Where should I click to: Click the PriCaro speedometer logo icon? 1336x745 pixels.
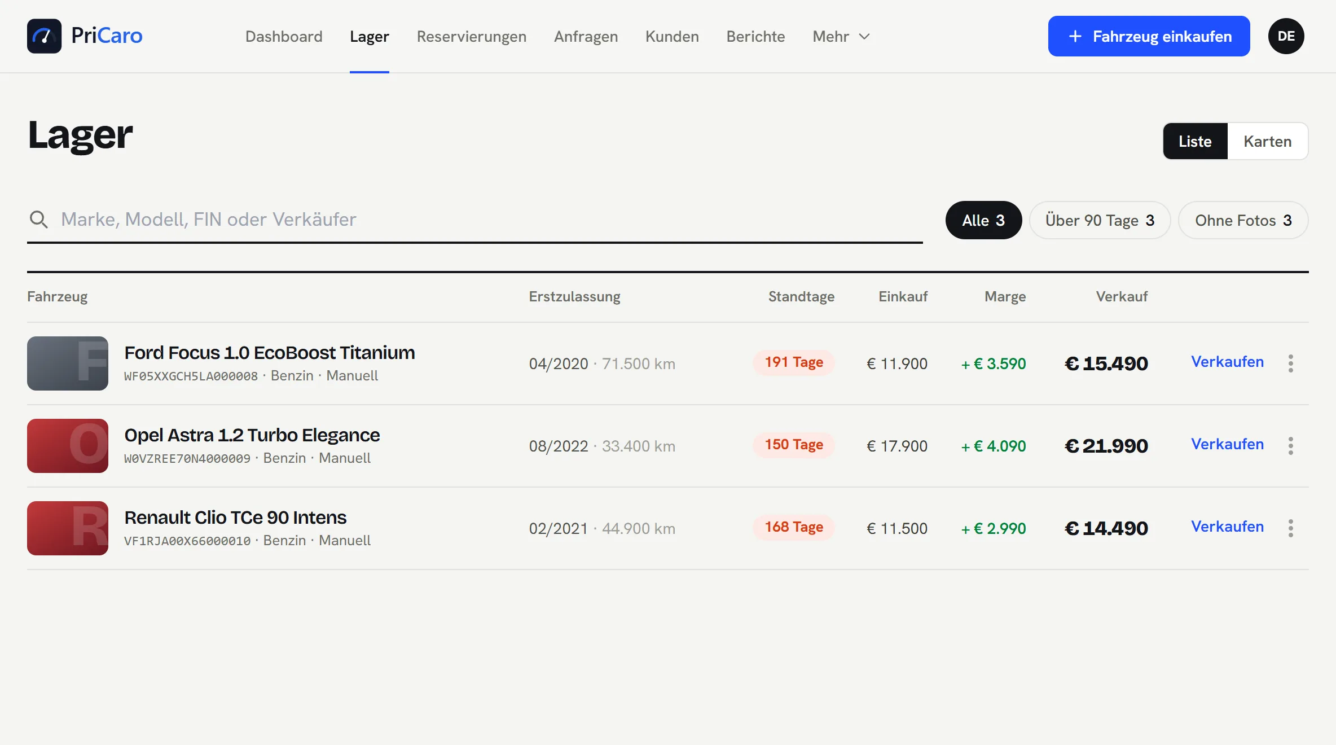coord(44,36)
